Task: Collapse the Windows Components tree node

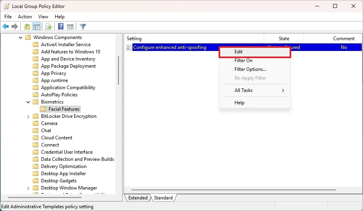Action: [20, 37]
